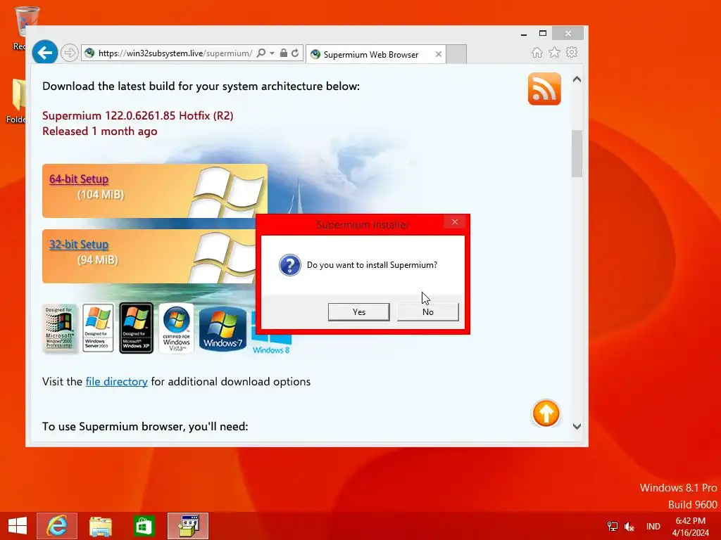Open the file directory link
This screenshot has height=540, width=721.
(117, 382)
